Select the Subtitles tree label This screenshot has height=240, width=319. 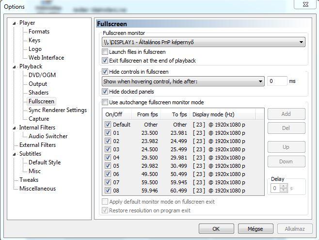pyautogui.click(x=30, y=154)
